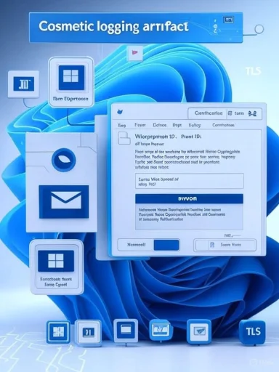The height and width of the screenshot is (372, 279).
Task: Select the second tab in dialog tab row
Action: click(140, 125)
